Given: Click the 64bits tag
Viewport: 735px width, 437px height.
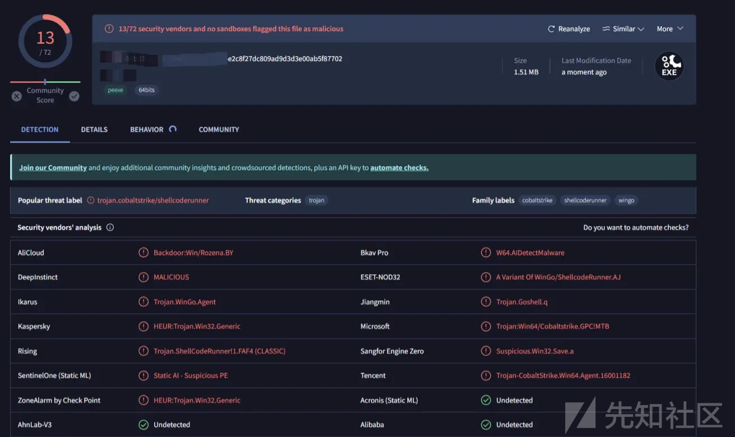Looking at the screenshot, I should coord(146,90).
